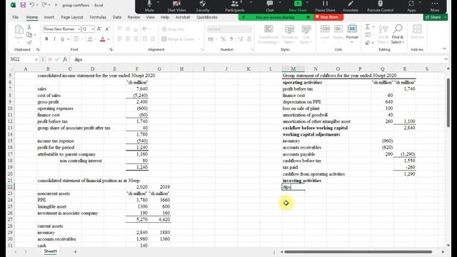Open font color dropdown arrow
Screen dimensions: 457x257
tap(109, 39)
